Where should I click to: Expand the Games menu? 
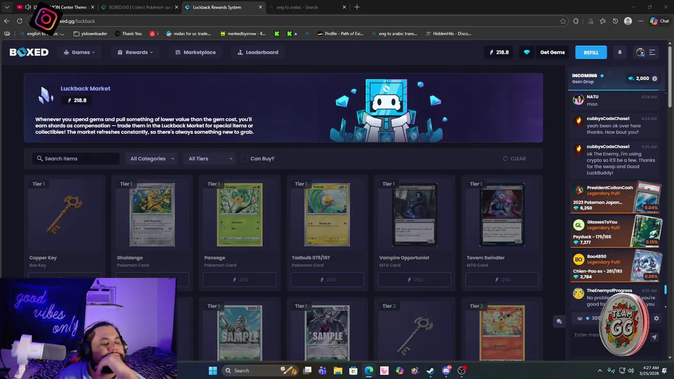[x=79, y=52]
